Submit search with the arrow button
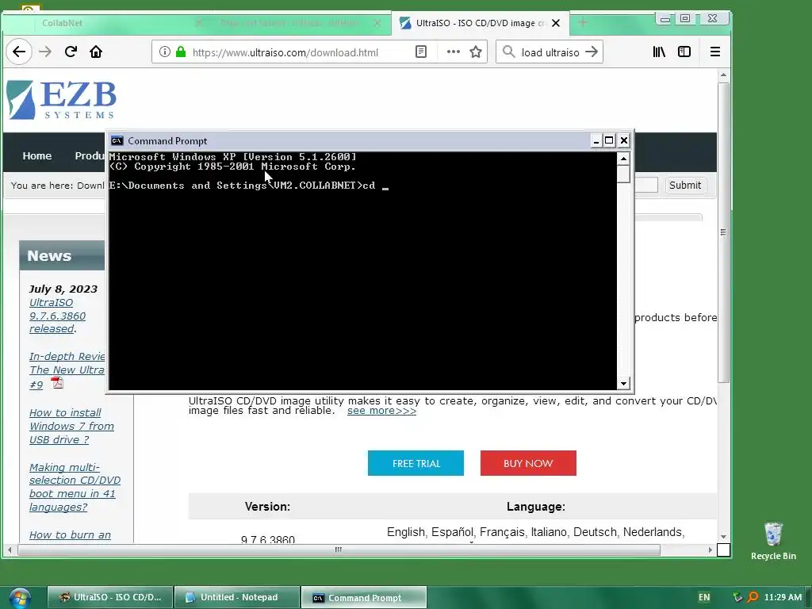 (591, 52)
